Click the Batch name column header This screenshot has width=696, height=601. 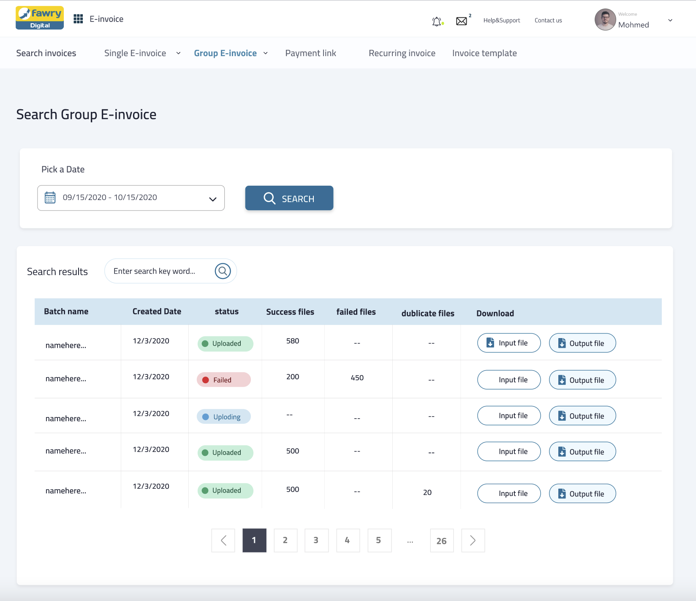[66, 311]
